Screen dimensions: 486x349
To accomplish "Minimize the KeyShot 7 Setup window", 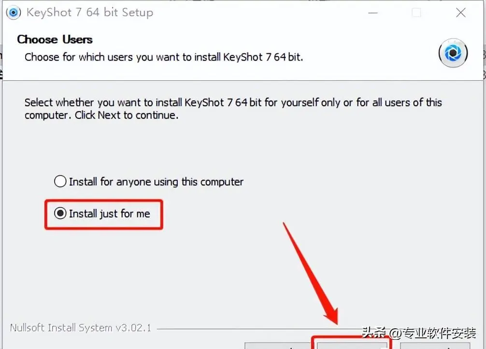I will pyautogui.click(x=373, y=13).
